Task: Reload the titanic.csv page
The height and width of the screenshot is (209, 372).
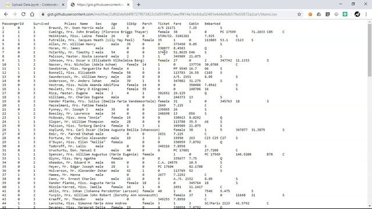Action: coord(23,14)
